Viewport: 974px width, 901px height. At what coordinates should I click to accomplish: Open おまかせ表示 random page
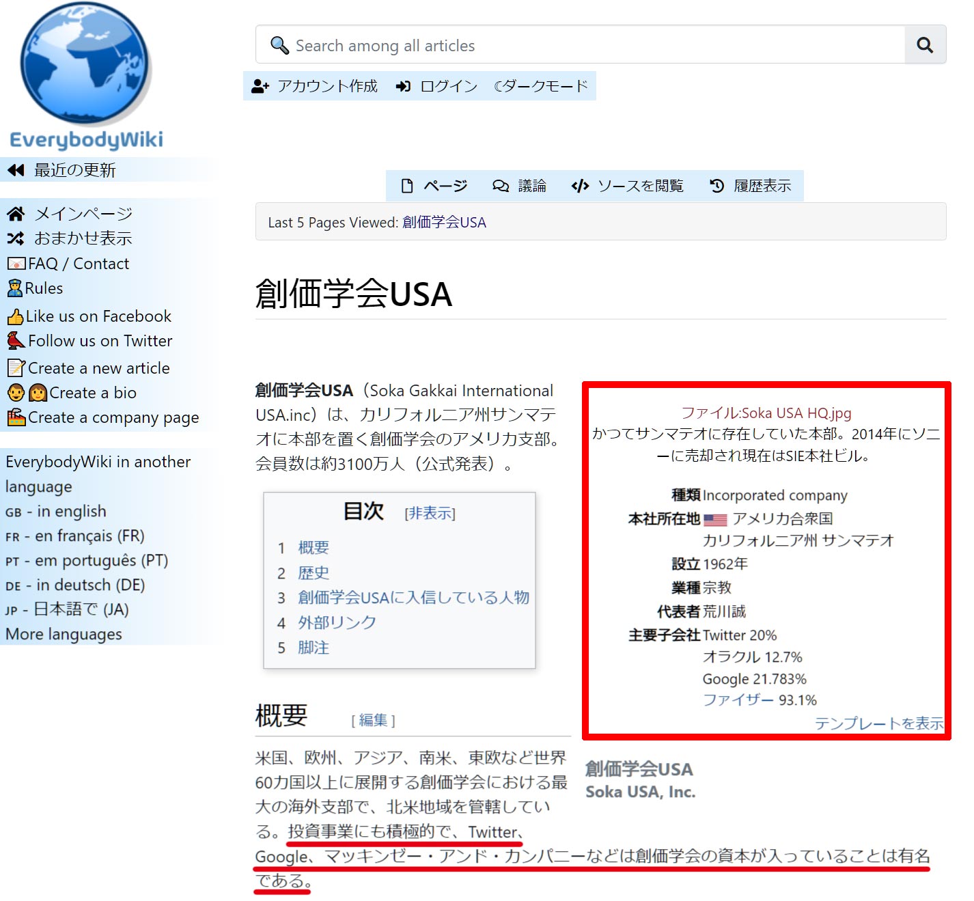(x=83, y=238)
